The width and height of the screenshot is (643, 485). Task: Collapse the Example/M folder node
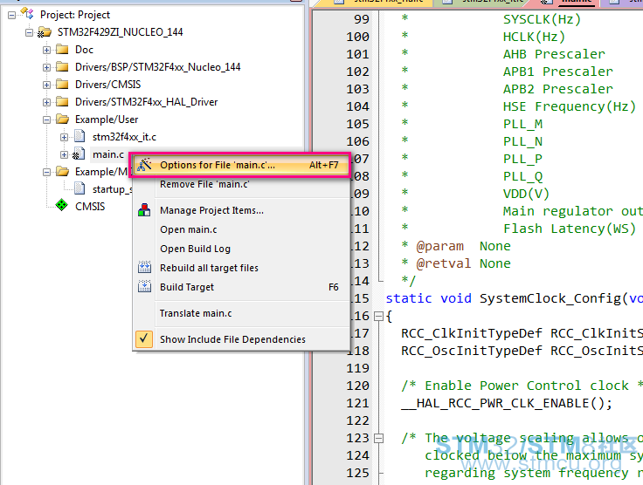point(47,172)
